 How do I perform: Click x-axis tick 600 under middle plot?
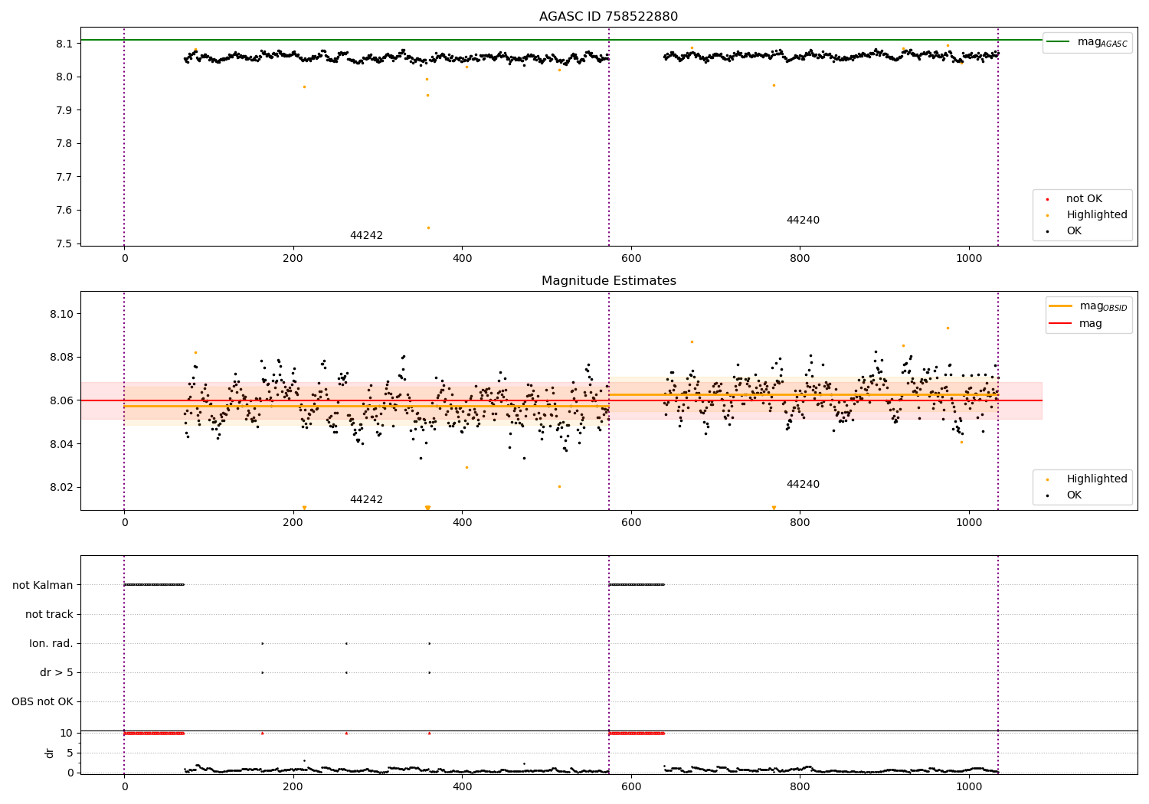(x=631, y=523)
